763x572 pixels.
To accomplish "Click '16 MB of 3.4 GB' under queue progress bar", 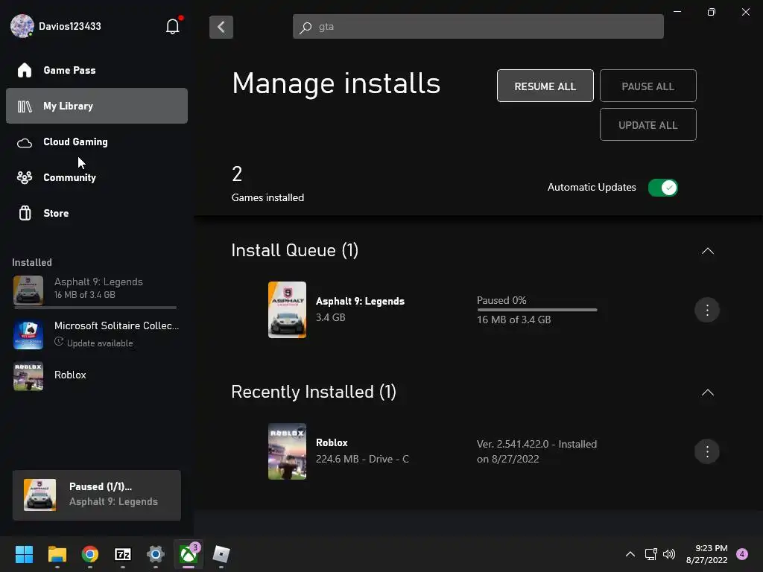I will coord(514,320).
